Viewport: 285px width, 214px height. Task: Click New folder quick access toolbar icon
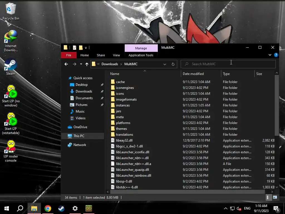81,48
